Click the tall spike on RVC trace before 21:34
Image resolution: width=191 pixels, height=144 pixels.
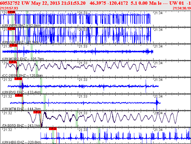(146, 86)
